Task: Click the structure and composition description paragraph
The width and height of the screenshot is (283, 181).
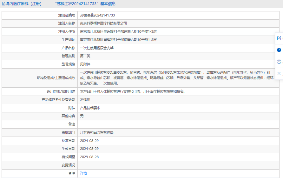Action: point(177,78)
